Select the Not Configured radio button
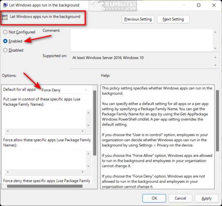The height and width of the screenshot is (206, 222). [5, 32]
